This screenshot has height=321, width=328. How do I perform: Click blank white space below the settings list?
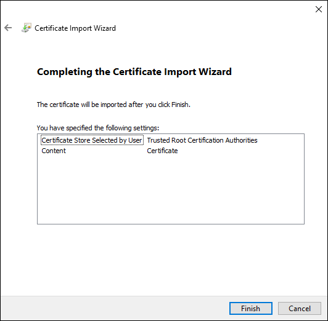pos(171,259)
